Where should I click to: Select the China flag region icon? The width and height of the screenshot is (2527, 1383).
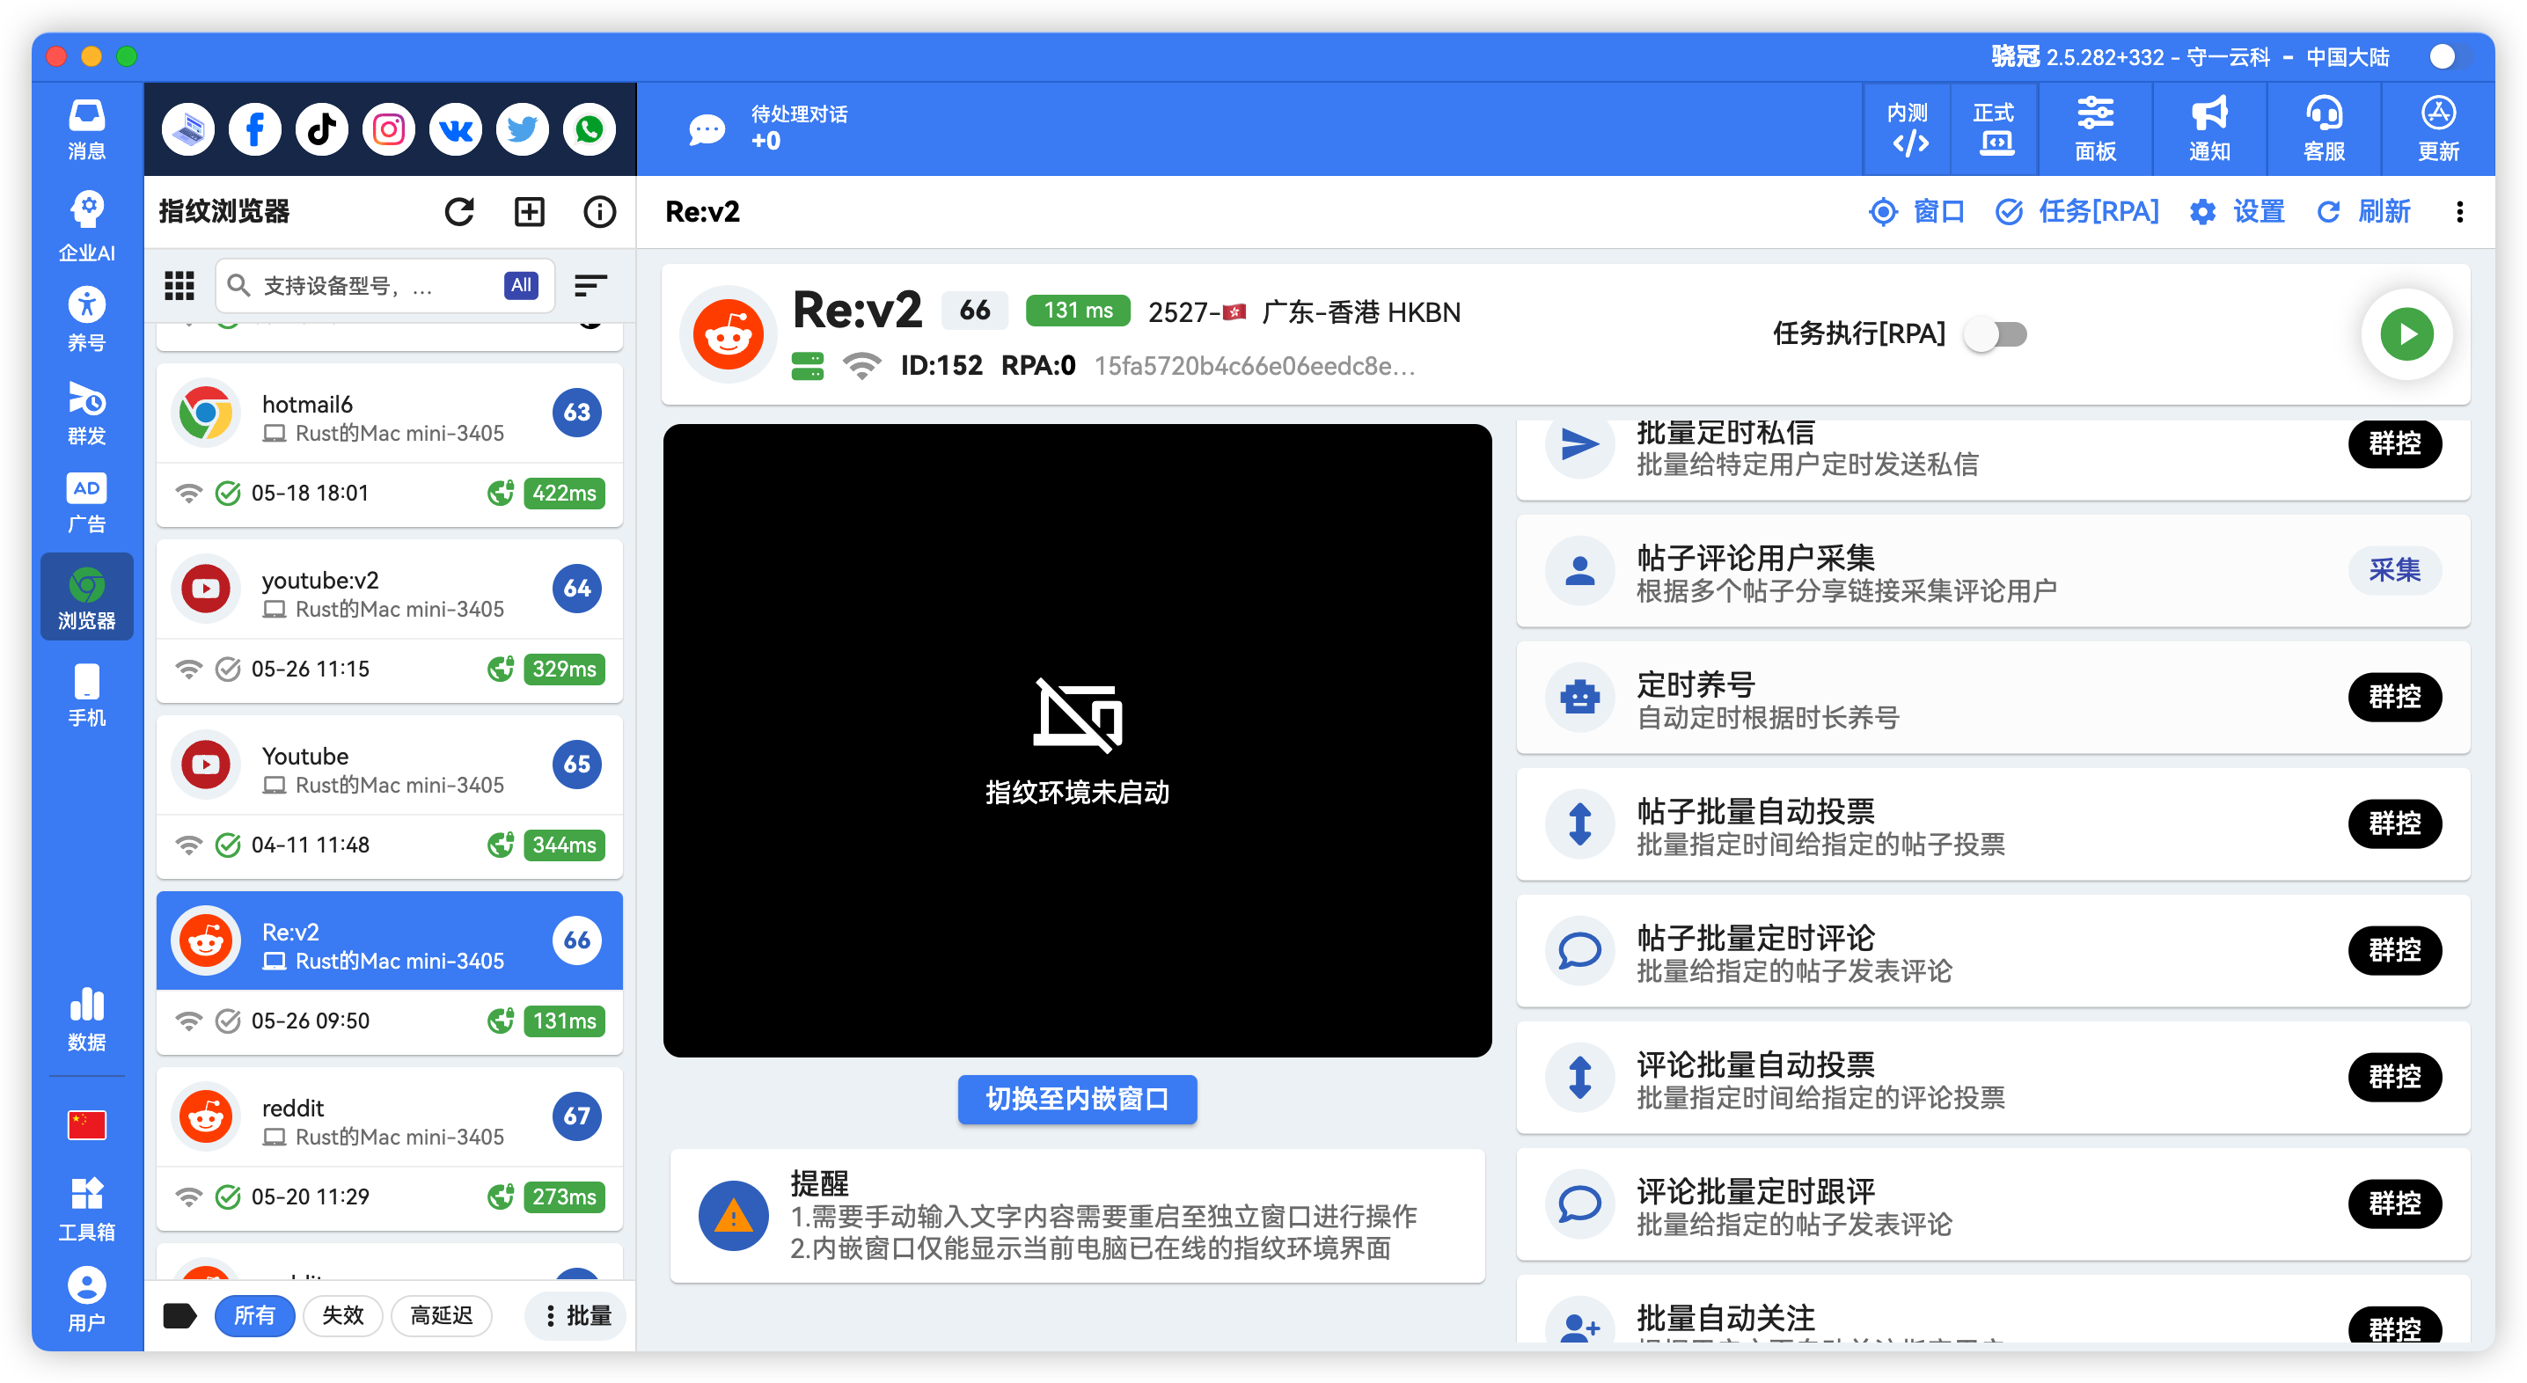pos(86,1125)
